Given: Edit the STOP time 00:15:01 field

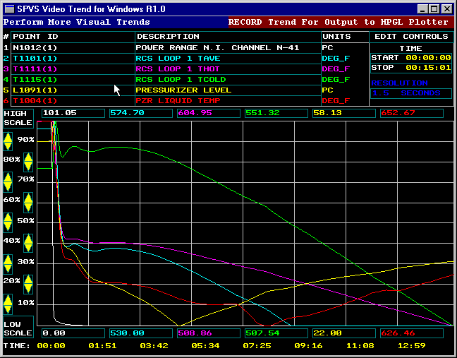Looking at the screenshot, I should (x=411, y=68).
